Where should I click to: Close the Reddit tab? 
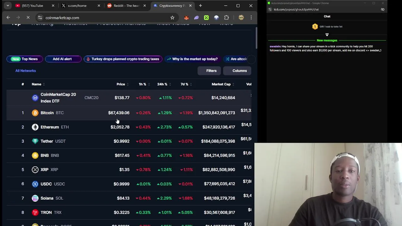click(x=144, y=6)
